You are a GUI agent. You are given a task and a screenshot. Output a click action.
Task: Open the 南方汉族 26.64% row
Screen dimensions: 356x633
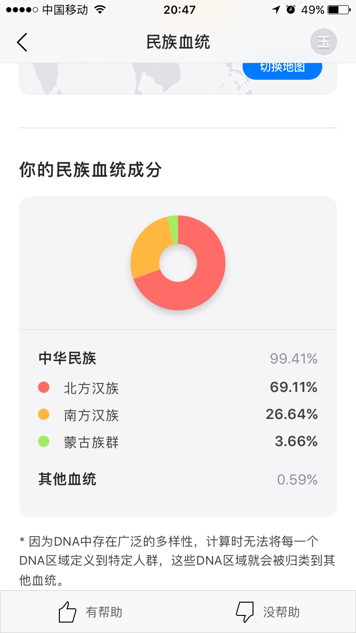[178, 415]
